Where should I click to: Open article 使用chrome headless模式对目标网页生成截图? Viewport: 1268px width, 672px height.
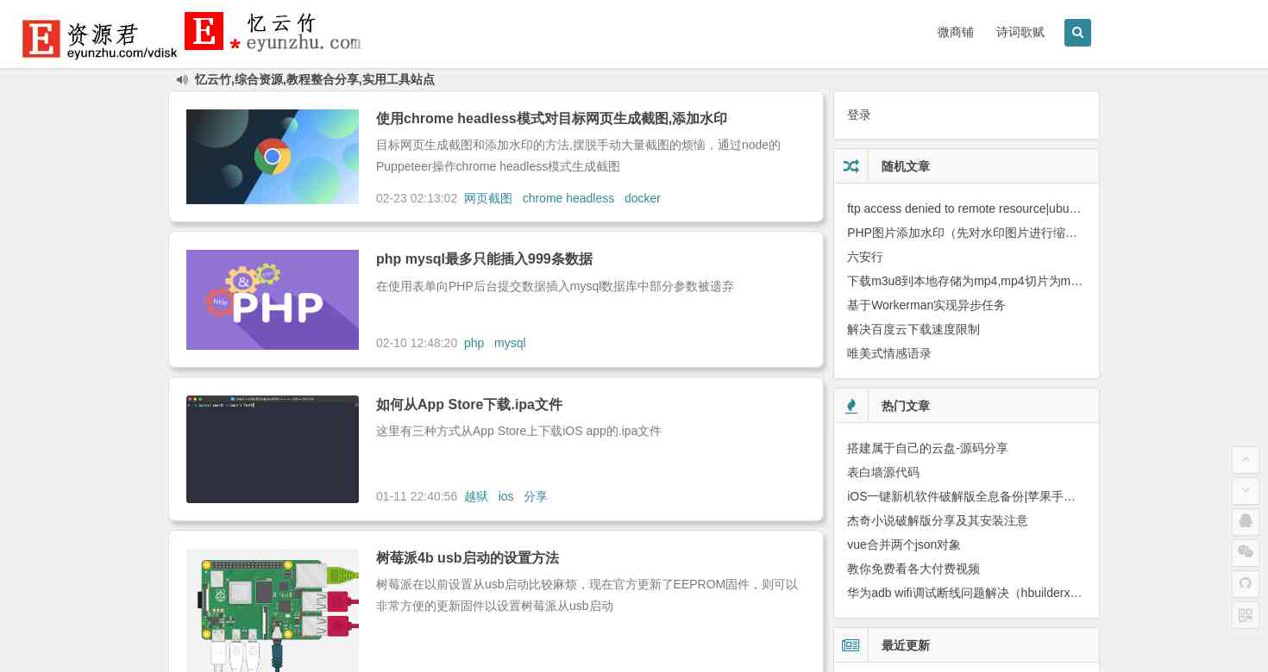[x=551, y=119]
